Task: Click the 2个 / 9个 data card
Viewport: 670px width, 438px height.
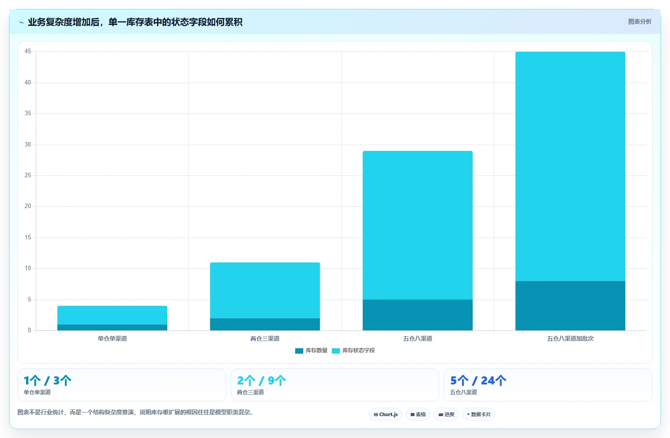Action: coord(335,385)
